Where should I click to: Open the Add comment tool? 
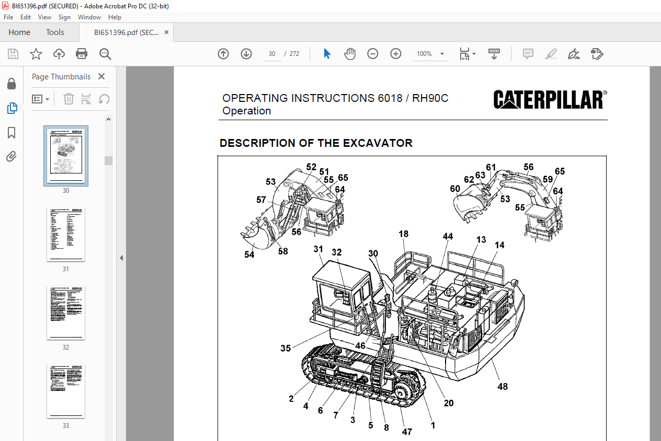point(528,54)
